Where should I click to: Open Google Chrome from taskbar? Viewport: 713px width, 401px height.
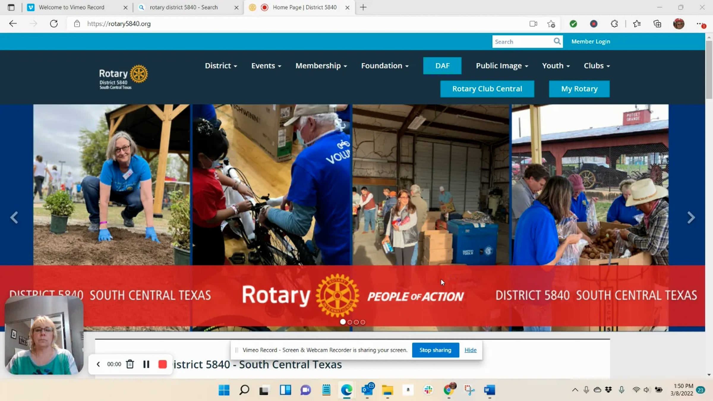pyautogui.click(x=449, y=389)
